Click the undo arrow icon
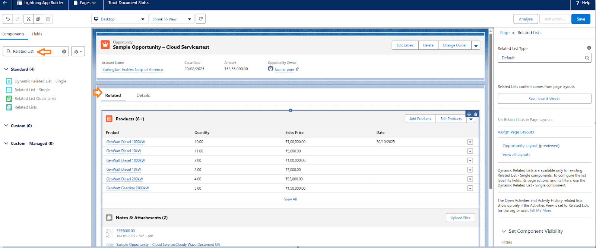This screenshot has width=596, height=248. coord(8,19)
